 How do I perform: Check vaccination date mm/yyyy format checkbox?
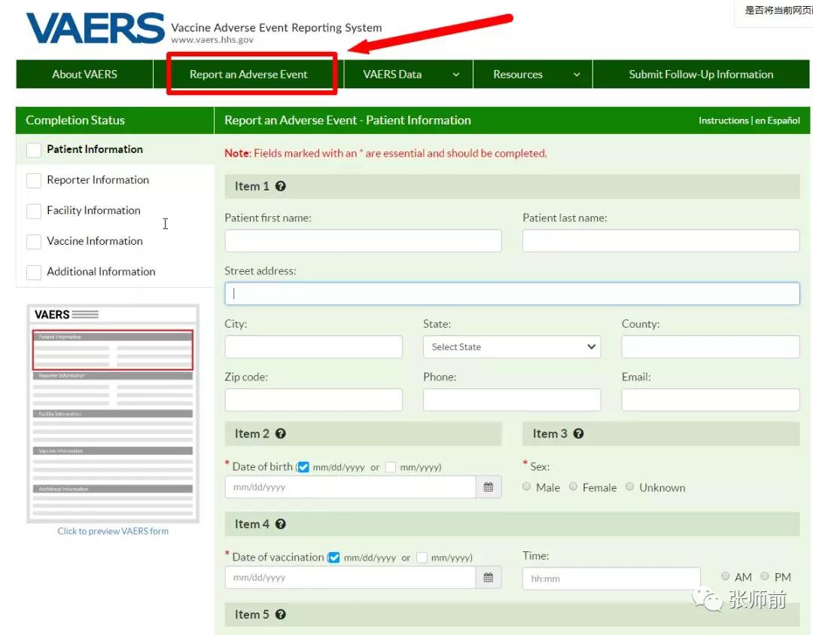tap(422, 557)
